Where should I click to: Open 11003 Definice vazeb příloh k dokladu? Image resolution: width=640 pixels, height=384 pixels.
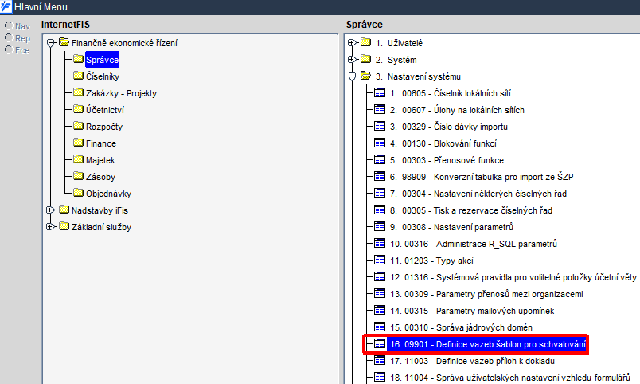click(x=472, y=361)
